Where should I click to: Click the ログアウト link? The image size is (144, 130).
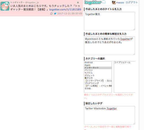click(x=132, y=2)
